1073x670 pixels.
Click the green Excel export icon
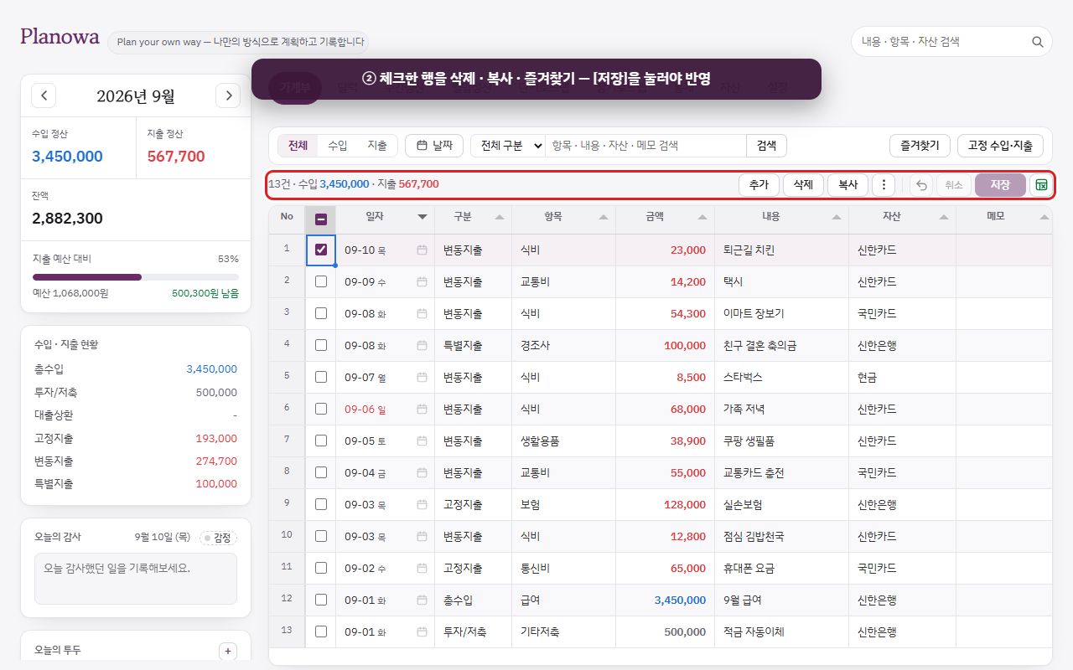tap(1041, 185)
